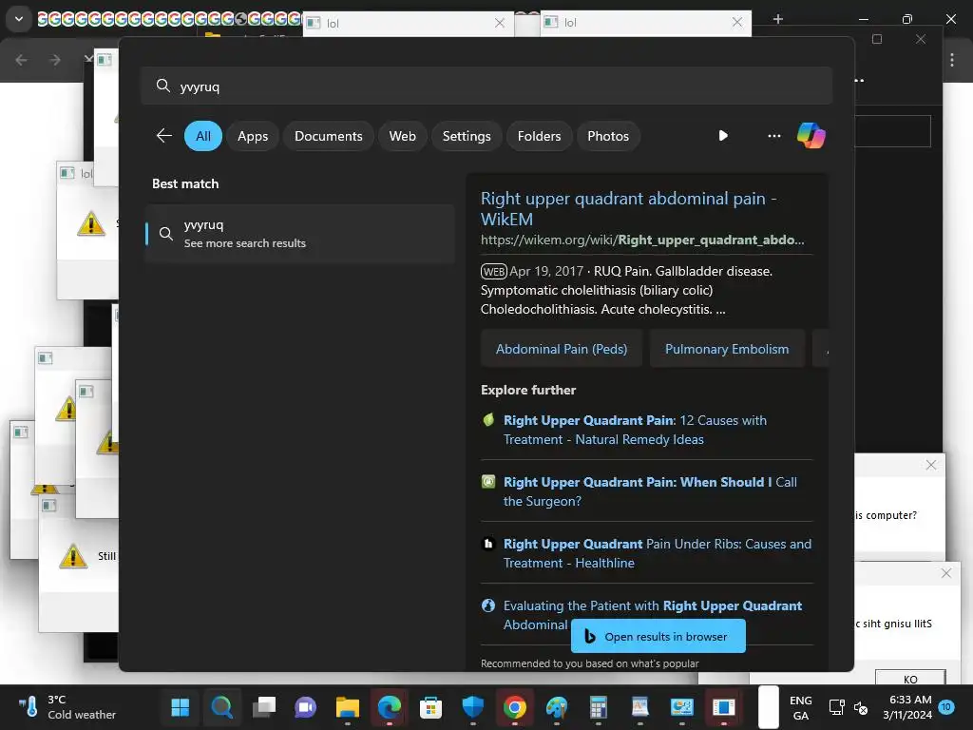Click the yvyruq search text field

486,86
